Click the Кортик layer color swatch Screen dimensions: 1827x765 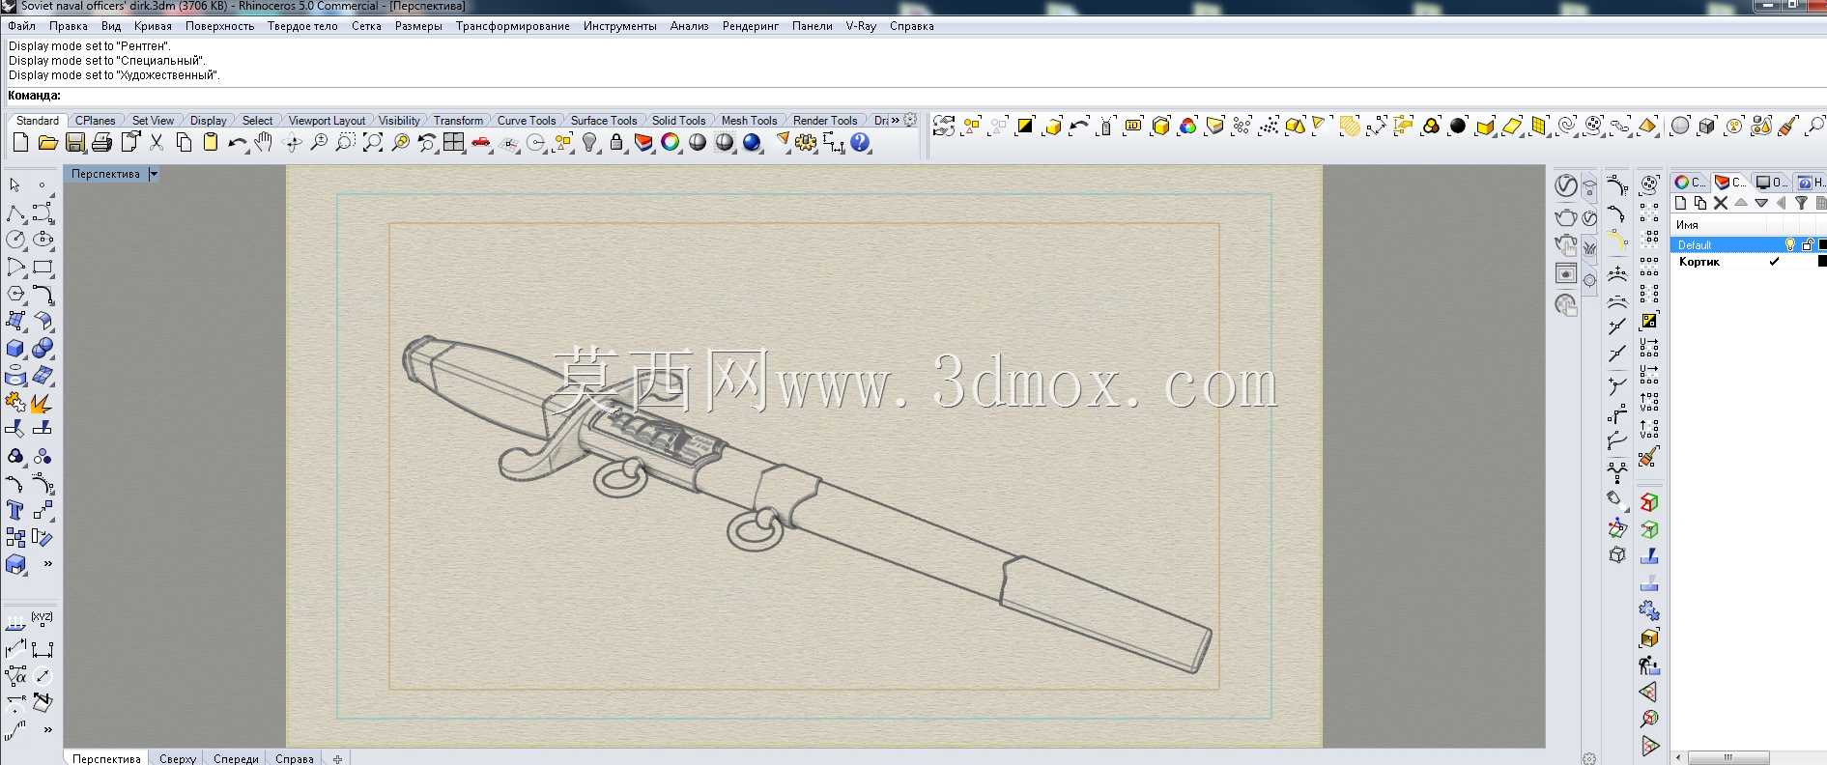coord(1823,262)
